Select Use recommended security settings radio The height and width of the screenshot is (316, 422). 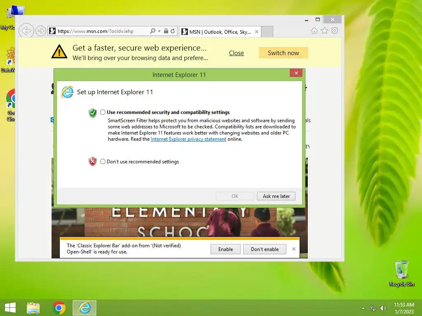[103, 112]
